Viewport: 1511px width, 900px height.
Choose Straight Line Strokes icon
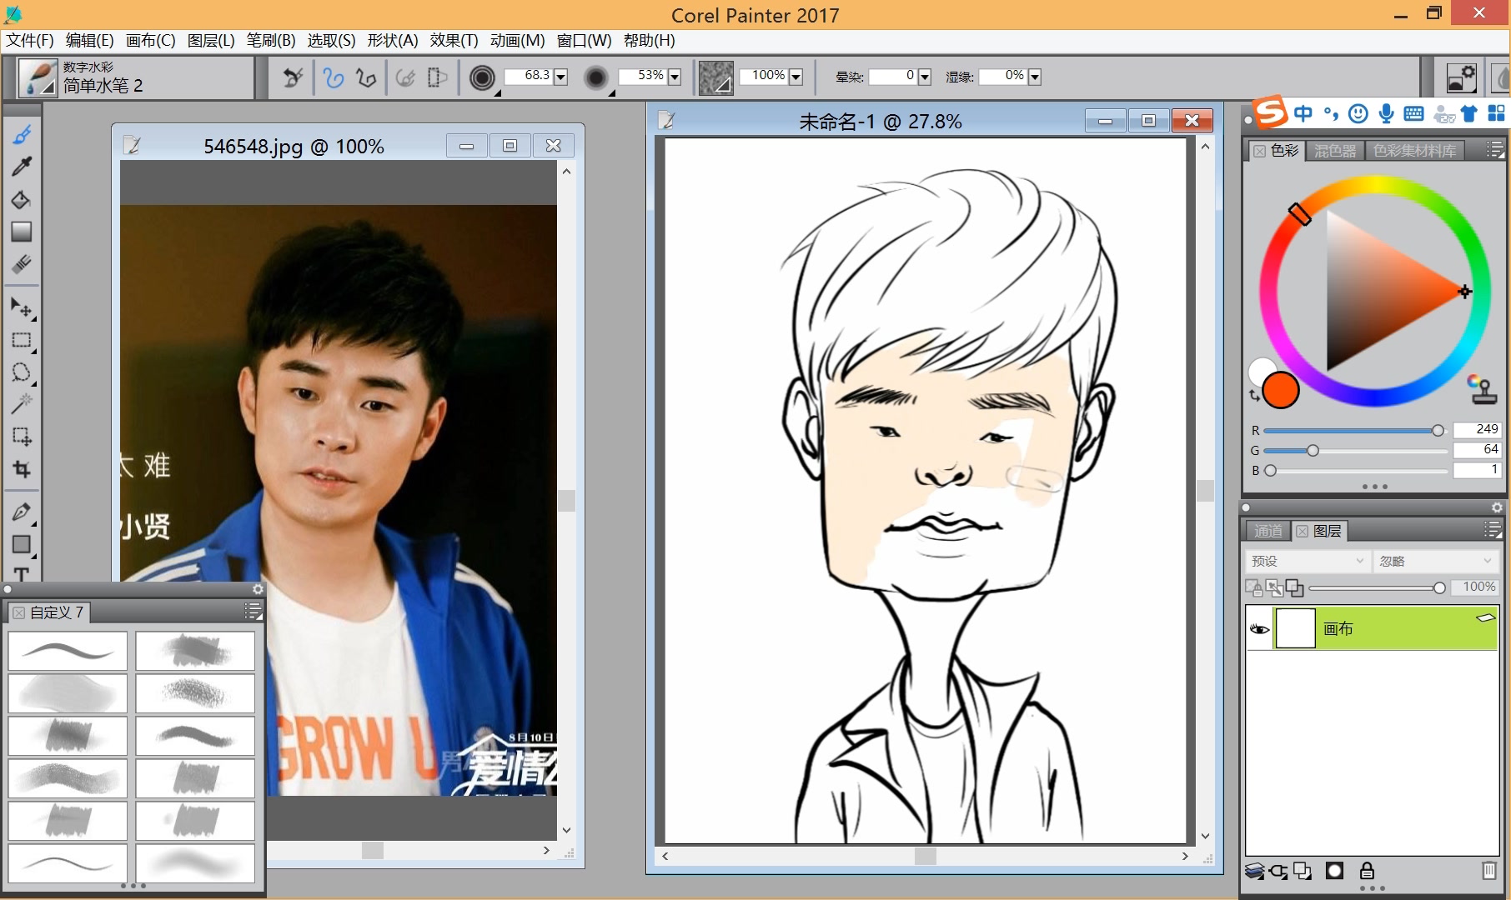tap(365, 77)
